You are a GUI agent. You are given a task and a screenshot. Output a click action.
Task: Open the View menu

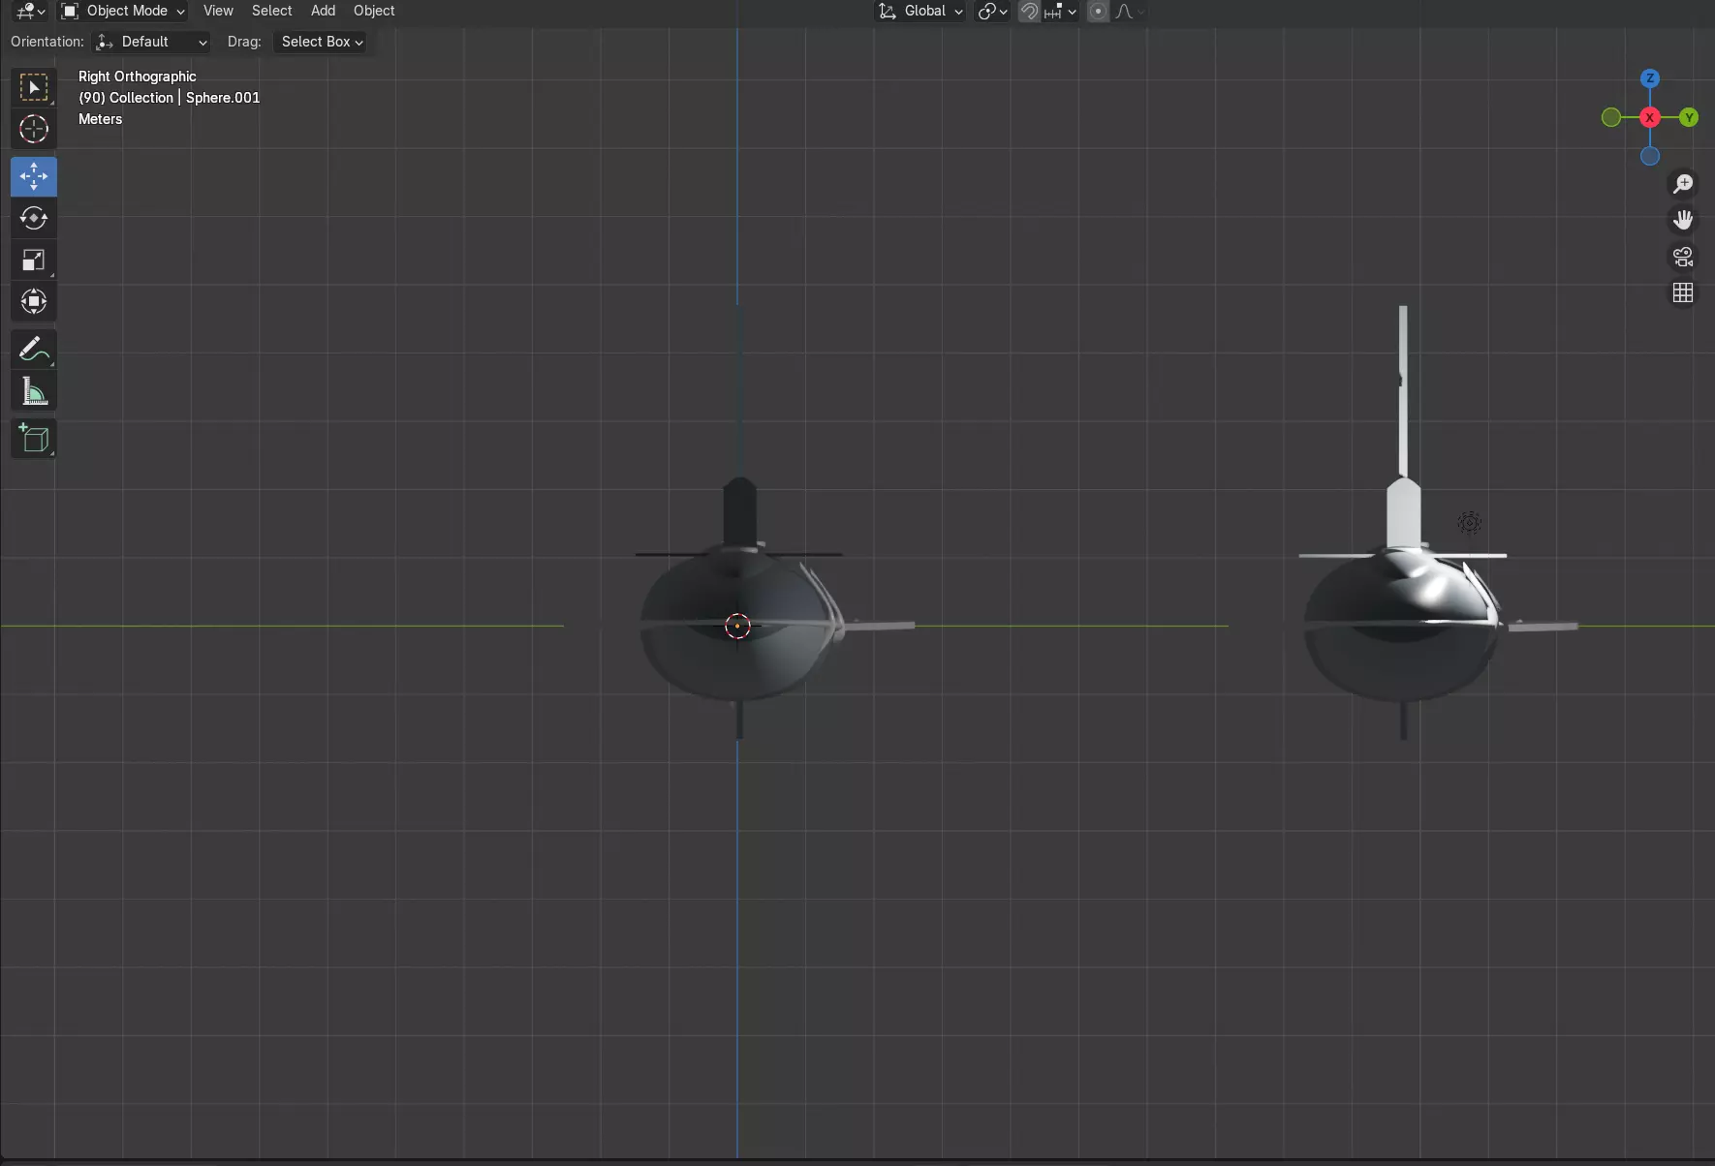coord(218,11)
